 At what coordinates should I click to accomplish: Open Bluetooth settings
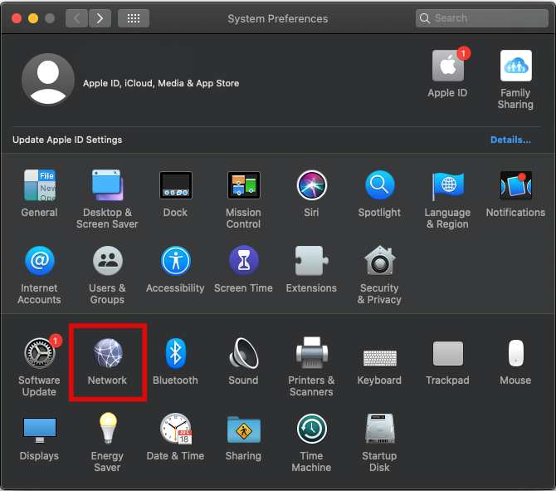[175, 356]
